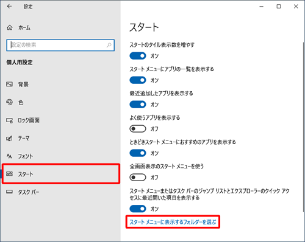Screen dimensions: 305x242
Task: Toggle アプリの一覧を表示する switch
Action: [138, 80]
